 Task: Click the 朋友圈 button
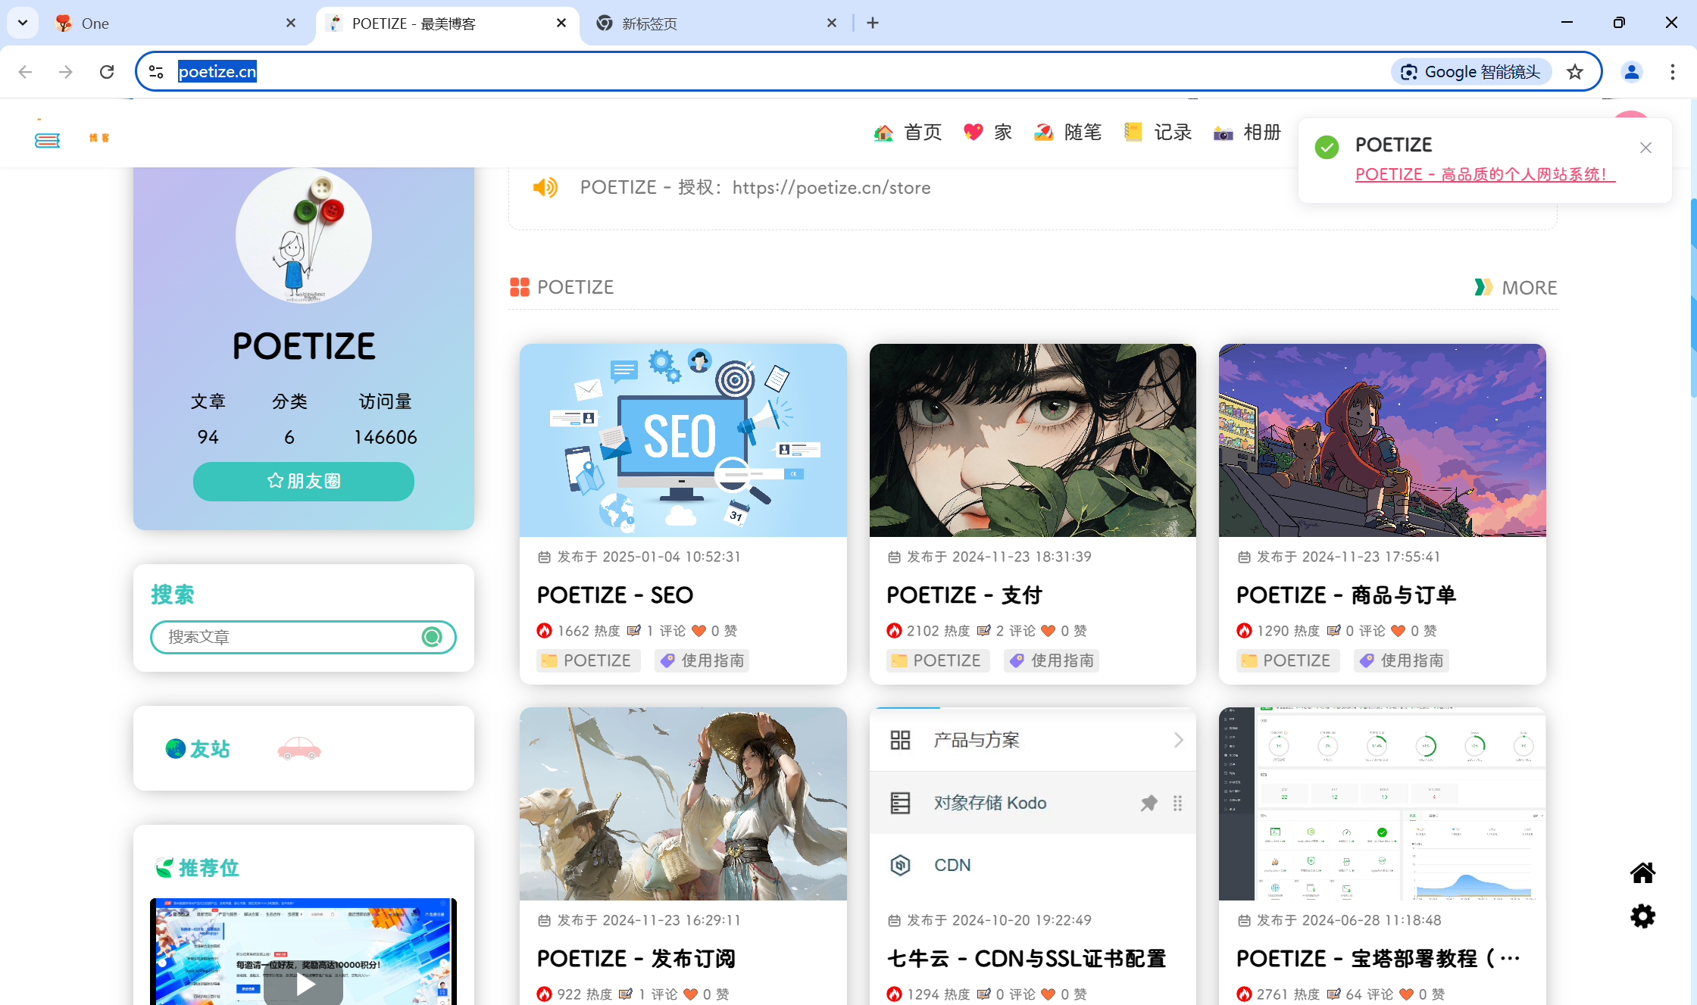click(304, 482)
